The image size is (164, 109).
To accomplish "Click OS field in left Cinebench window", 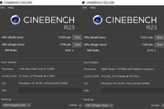I will coord(50,83).
